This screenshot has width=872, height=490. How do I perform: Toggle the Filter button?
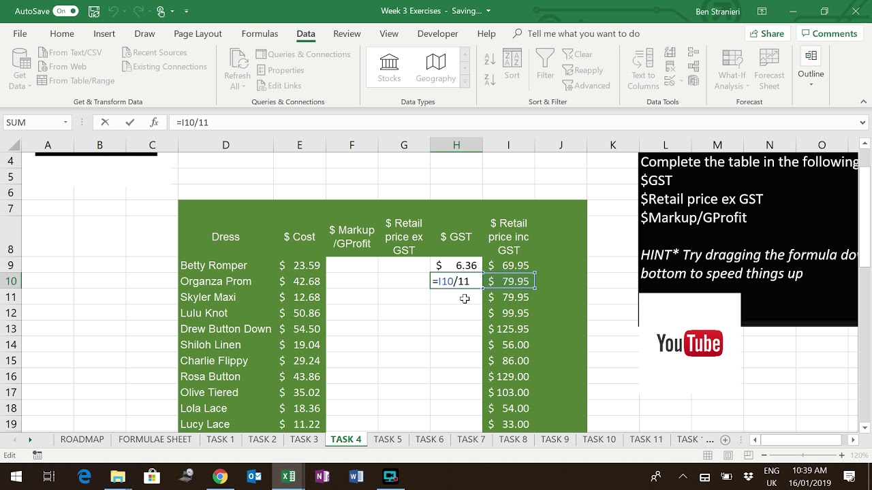click(x=545, y=65)
